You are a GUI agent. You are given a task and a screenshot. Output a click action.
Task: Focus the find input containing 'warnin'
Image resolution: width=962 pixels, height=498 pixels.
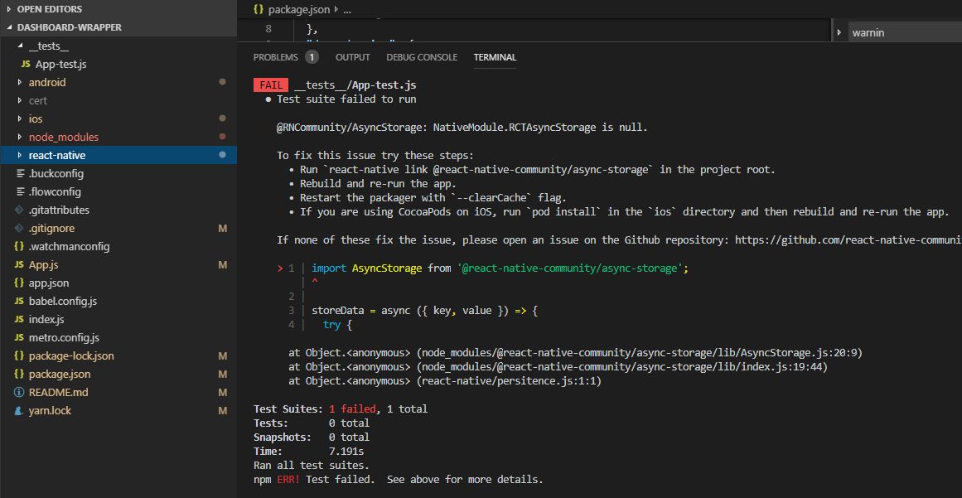click(905, 32)
